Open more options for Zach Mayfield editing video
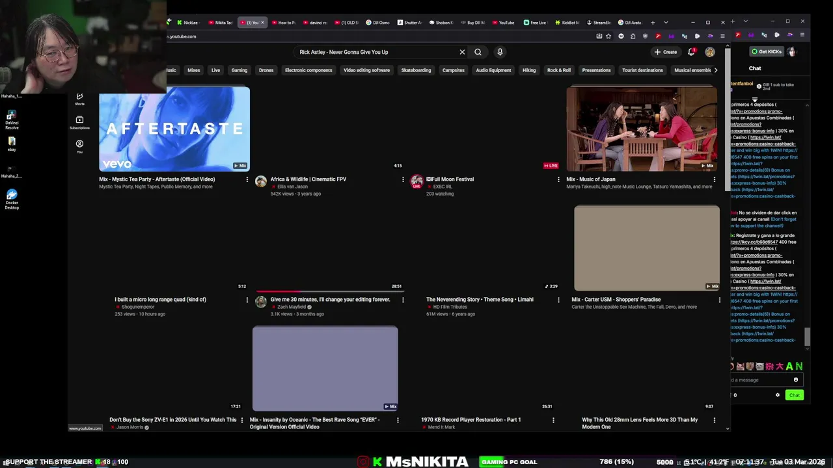 point(403,300)
